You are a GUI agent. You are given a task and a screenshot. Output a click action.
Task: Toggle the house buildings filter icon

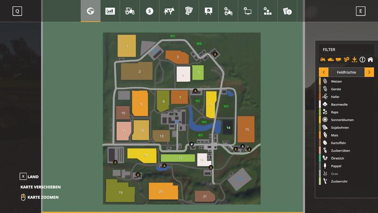pyautogui.click(x=370, y=60)
